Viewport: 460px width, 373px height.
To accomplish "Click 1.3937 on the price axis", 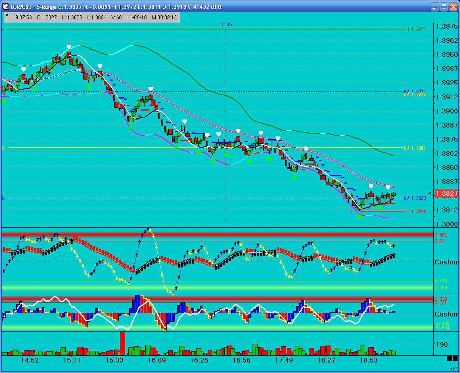I will tap(447, 69).
